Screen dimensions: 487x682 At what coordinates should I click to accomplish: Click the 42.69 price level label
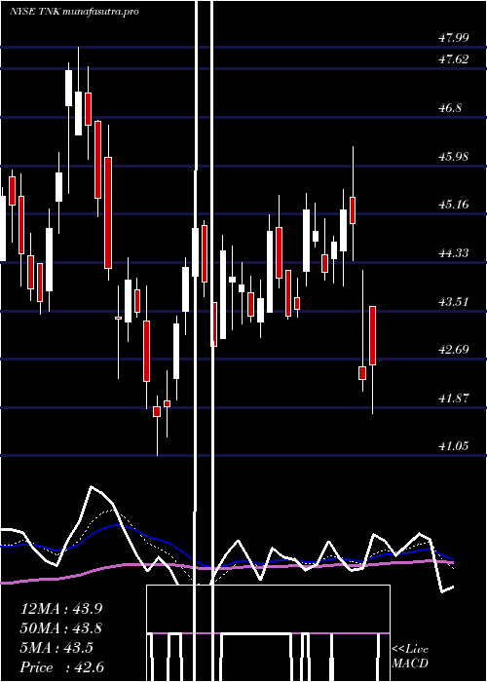pos(454,349)
